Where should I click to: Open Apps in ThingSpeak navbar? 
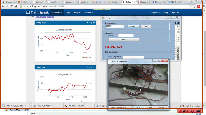(x=68, y=13)
